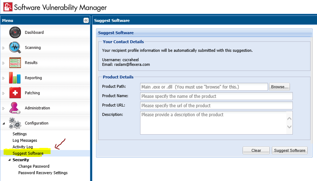Click the Suggest Software submit button
The image size is (317, 181).
[290, 150]
